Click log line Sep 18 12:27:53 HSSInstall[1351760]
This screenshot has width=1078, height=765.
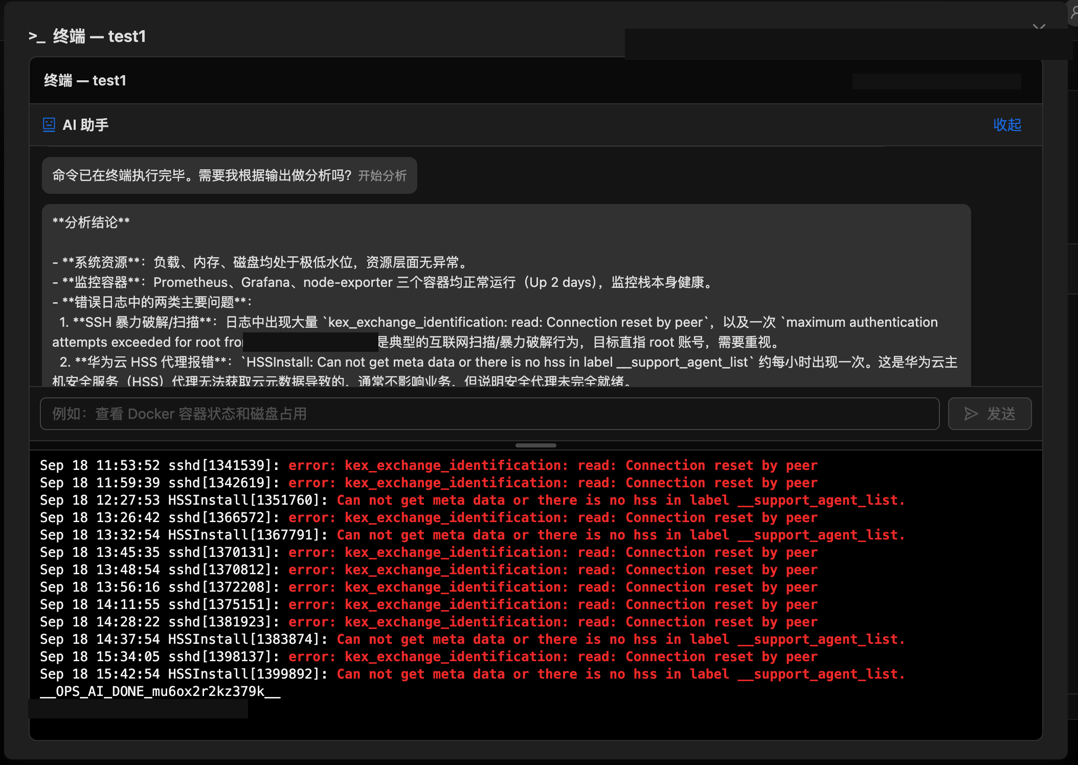pos(473,500)
